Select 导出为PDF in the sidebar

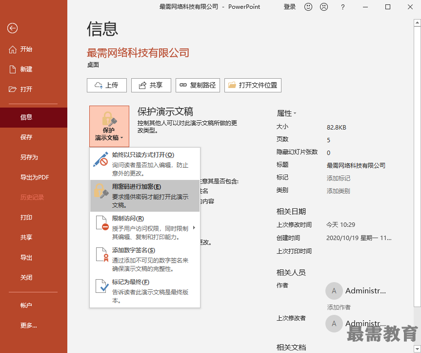(34, 177)
